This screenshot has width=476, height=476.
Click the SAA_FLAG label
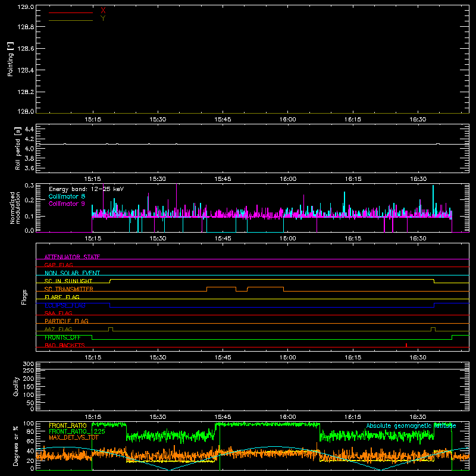[x=58, y=313]
